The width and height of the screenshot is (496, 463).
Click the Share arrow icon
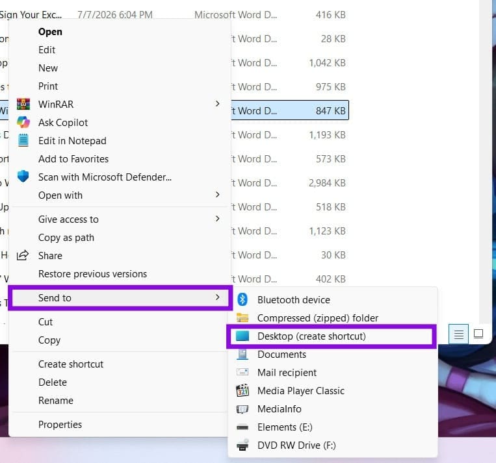[23, 255]
